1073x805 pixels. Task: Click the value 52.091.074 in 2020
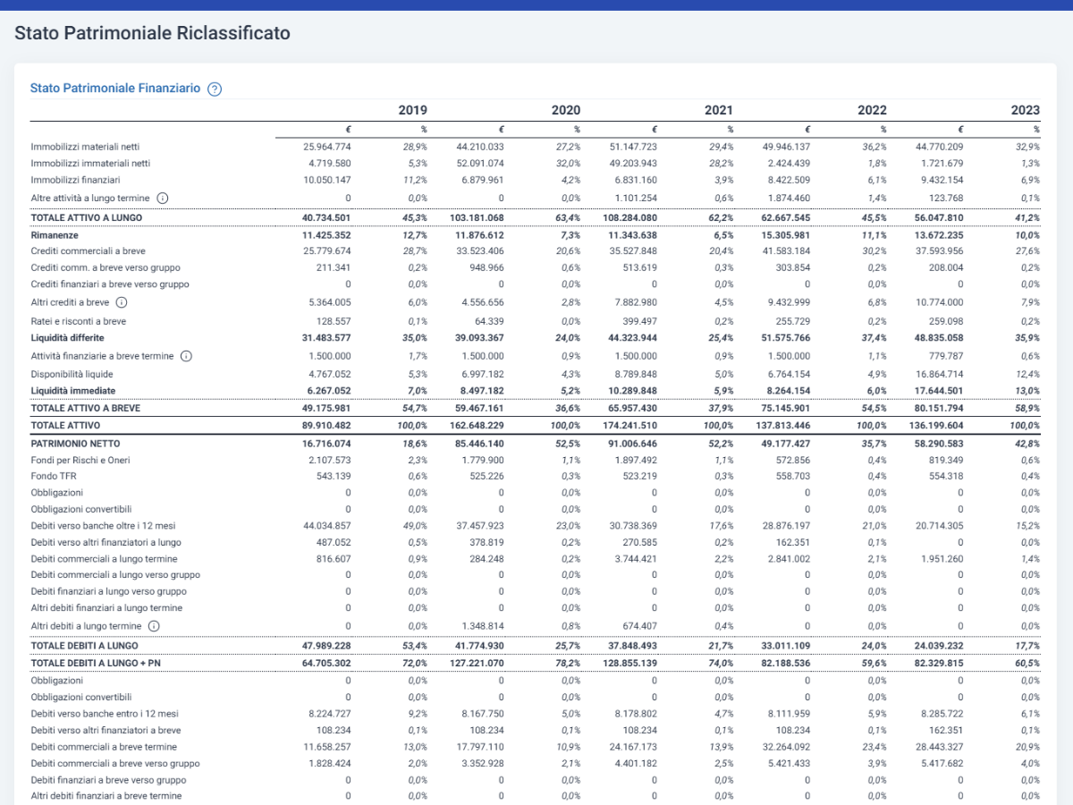coord(480,163)
